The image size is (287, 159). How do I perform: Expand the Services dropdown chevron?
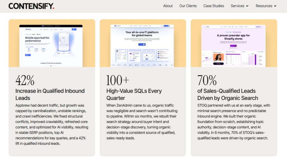click(247, 6)
